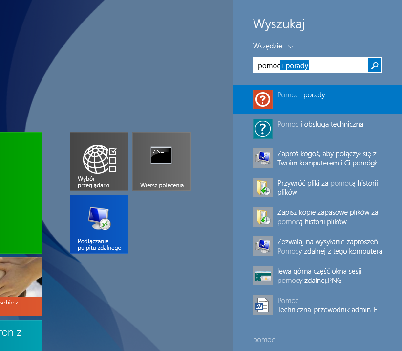The image size is (402, 351).
Task: Click icon beside Przywróć pliki result
Action: click(x=263, y=187)
